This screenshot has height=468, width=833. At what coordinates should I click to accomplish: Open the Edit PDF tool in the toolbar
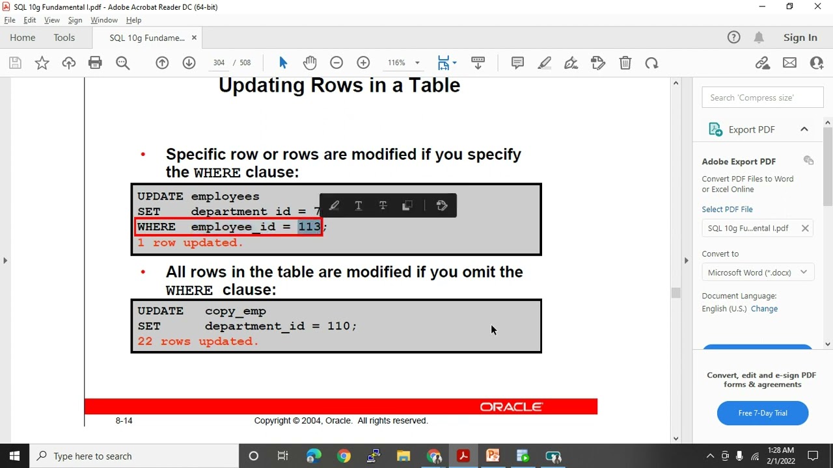tap(598, 63)
